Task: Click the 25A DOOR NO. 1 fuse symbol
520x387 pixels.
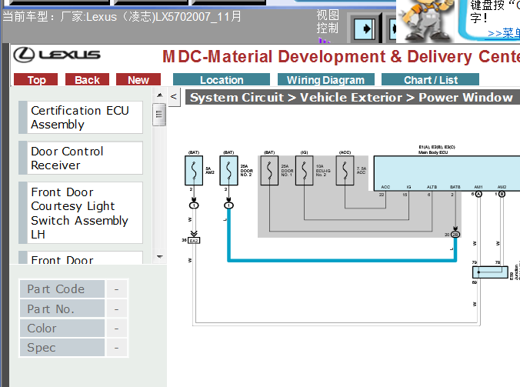Action: pyautogui.click(x=269, y=171)
